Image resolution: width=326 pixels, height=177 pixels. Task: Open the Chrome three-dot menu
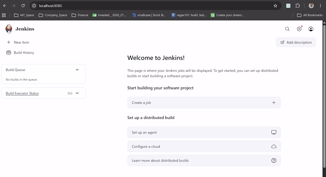pos(320,6)
